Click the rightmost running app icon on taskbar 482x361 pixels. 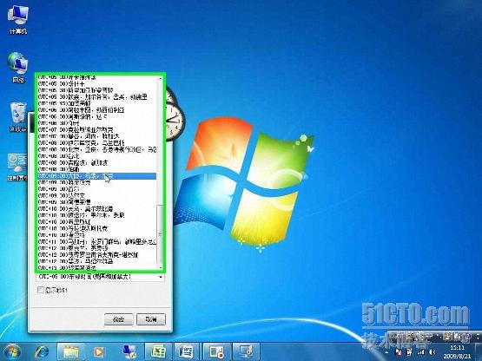(246, 351)
